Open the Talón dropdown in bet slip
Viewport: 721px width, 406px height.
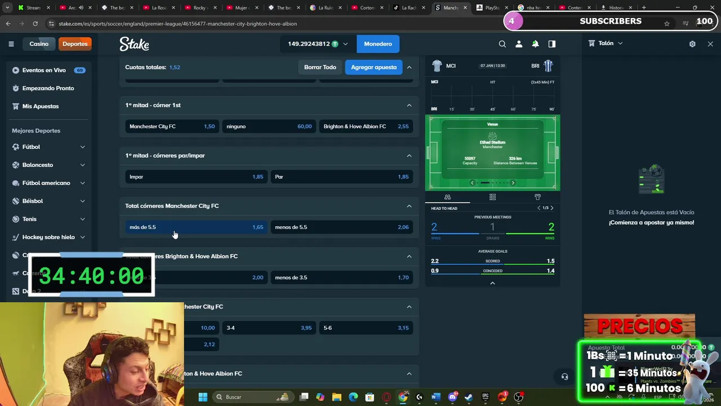point(620,43)
